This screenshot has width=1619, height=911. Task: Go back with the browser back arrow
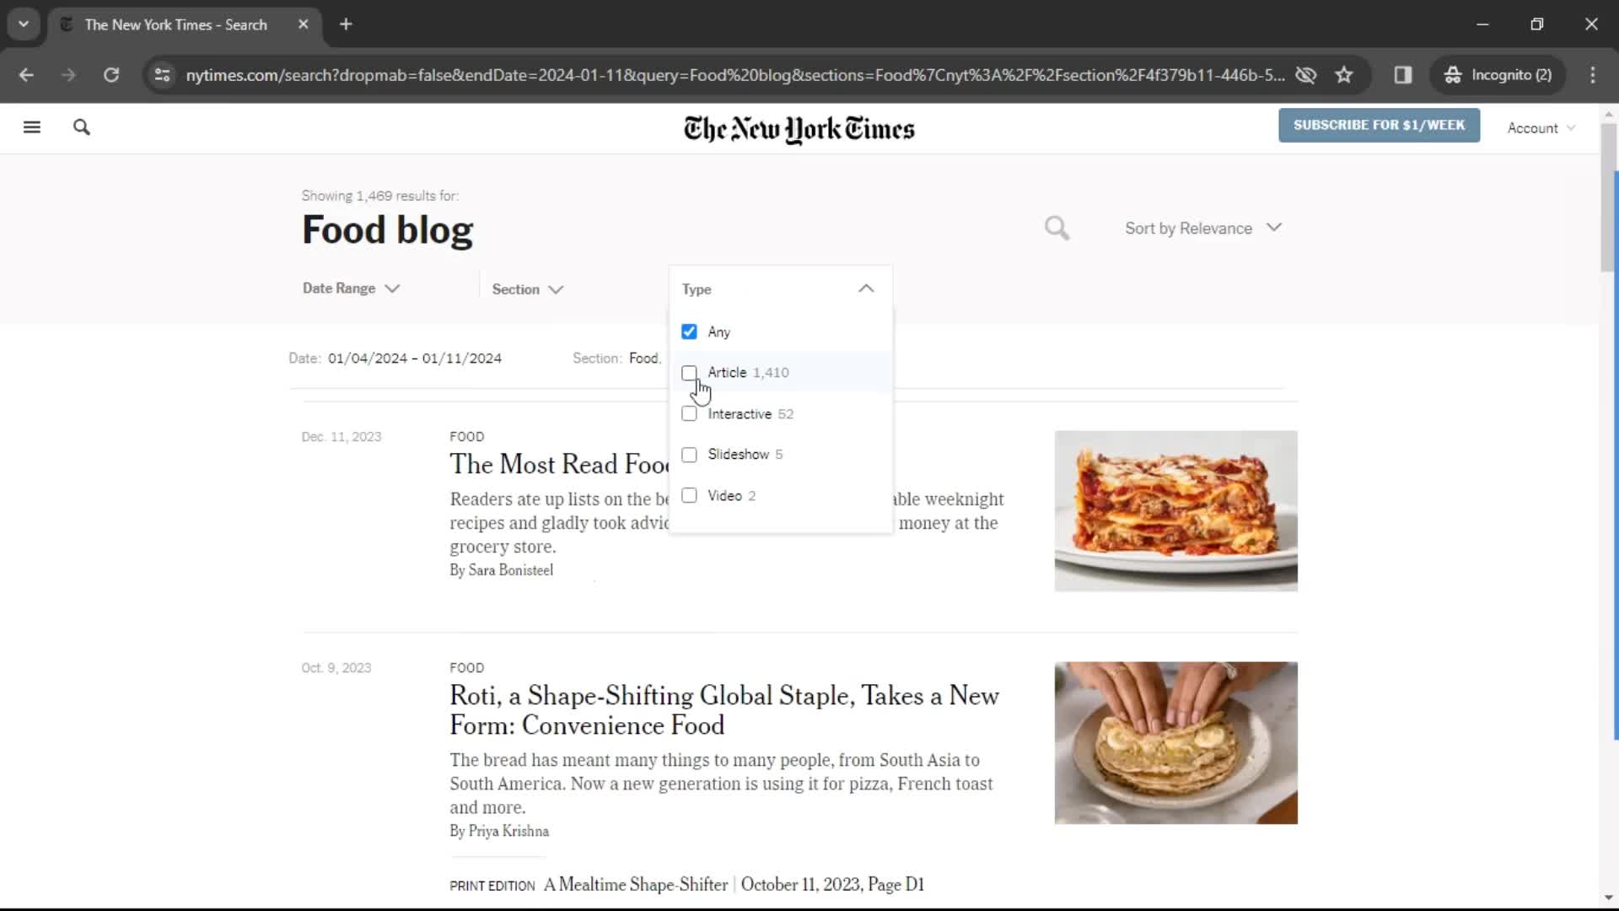26,75
